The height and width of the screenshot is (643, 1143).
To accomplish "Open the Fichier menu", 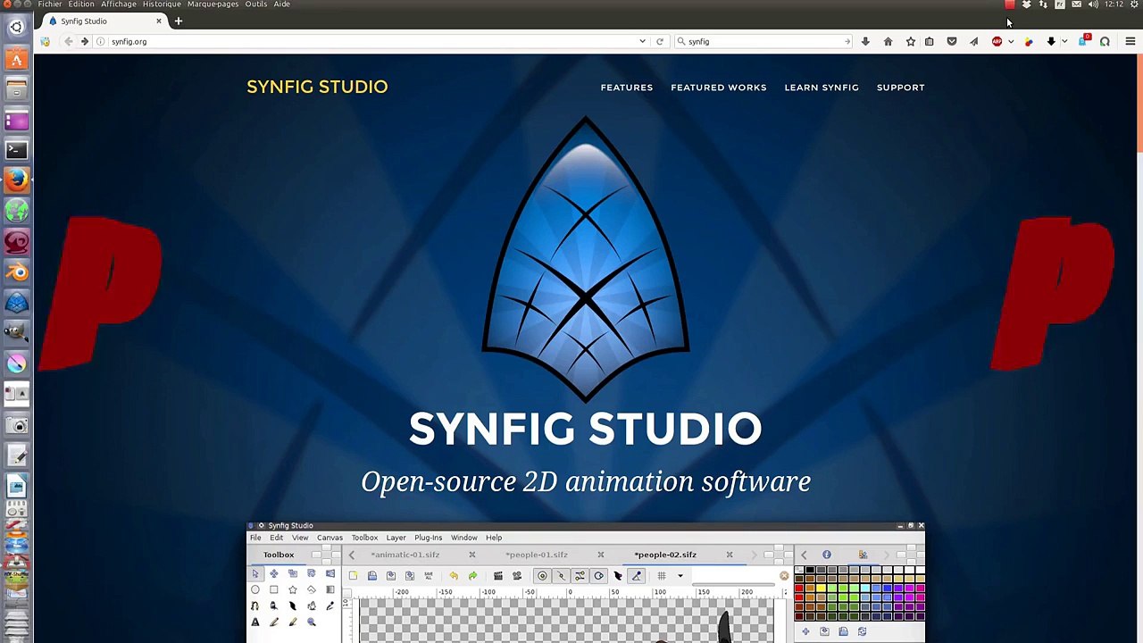I will pos(50,4).
